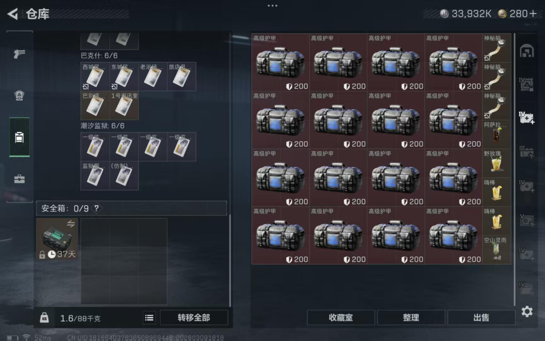Click the 出售 sell button
Screen dimensions: 545x341
[x=481, y=318]
